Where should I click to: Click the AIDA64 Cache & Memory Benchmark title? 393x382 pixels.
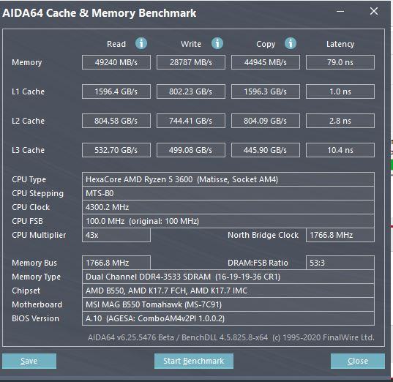click(x=100, y=13)
